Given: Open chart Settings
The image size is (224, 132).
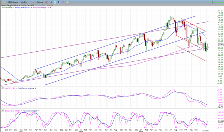Looking at the screenshot, I should pos(39,2).
